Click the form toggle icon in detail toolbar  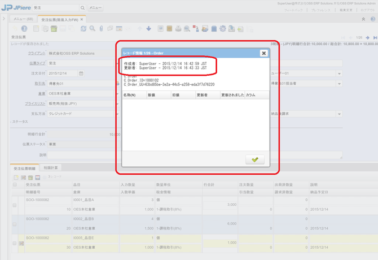coord(38,177)
